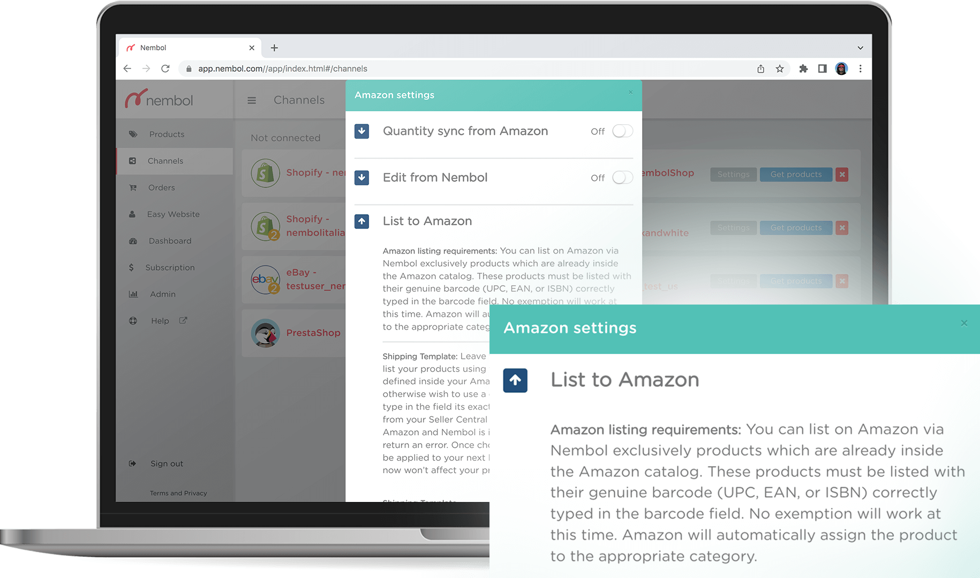Close the Amazon settings dialog
Screen dimensions: 980x578
(631, 93)
